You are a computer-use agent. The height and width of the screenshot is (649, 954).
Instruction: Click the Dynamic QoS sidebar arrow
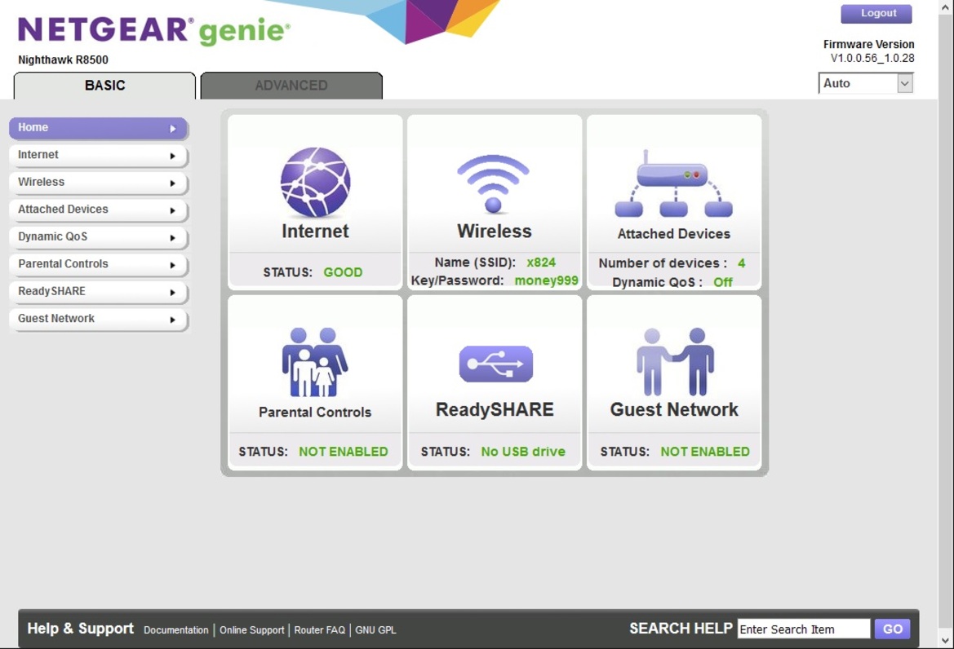pos(173,238)
